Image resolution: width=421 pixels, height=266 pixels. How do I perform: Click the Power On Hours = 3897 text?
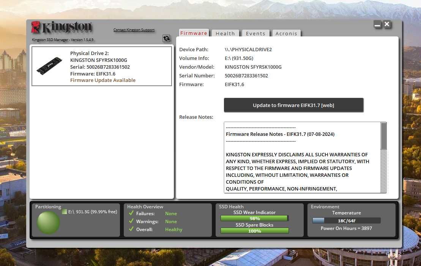point(346,228)
